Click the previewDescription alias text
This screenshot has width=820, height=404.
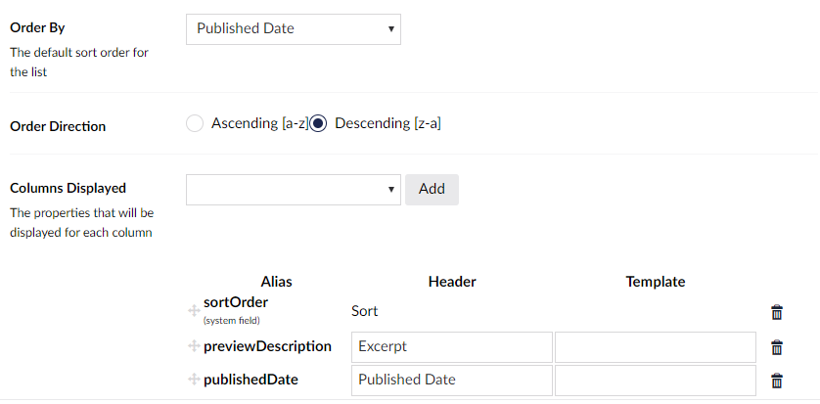pos(267,346)
